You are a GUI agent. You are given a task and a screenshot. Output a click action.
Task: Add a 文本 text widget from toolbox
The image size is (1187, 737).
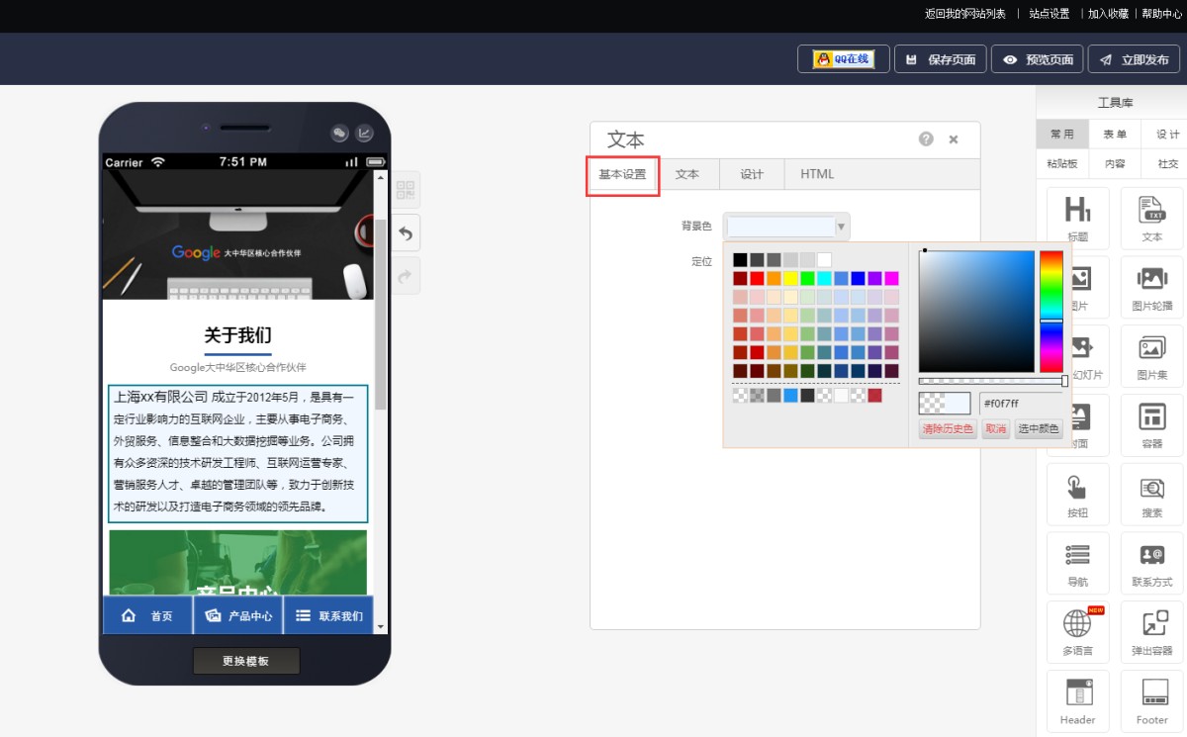point(1151,218)
